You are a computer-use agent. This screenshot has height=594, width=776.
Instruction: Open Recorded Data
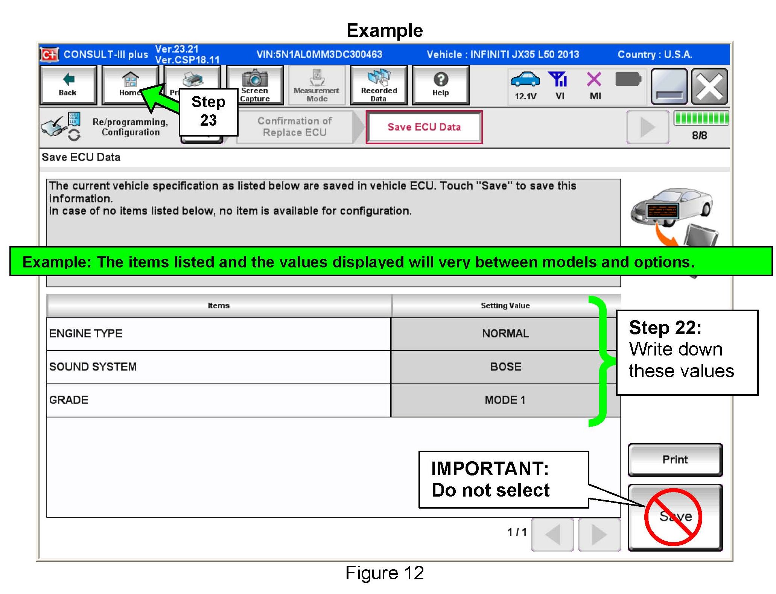379,85
